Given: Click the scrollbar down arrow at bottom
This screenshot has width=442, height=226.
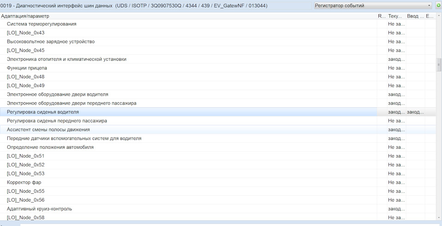Looking at the screenshot, I should coord(439,218).
